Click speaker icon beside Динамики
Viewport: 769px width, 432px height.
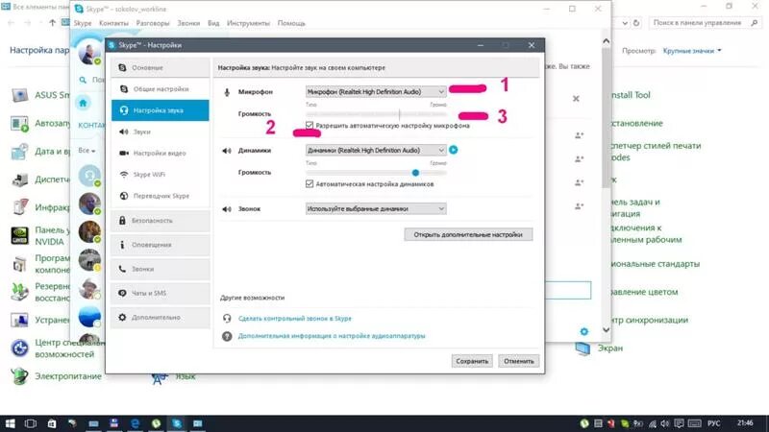tap(226, 151)
